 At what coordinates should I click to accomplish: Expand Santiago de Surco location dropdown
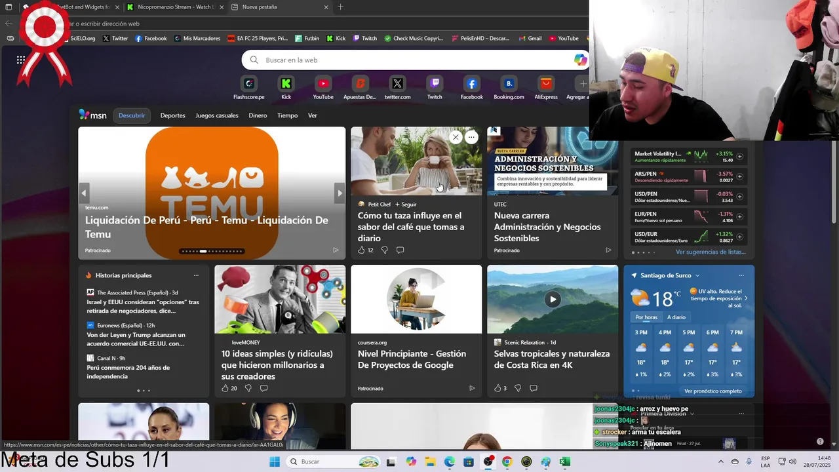pyautogui.click(x=697, y=275)
